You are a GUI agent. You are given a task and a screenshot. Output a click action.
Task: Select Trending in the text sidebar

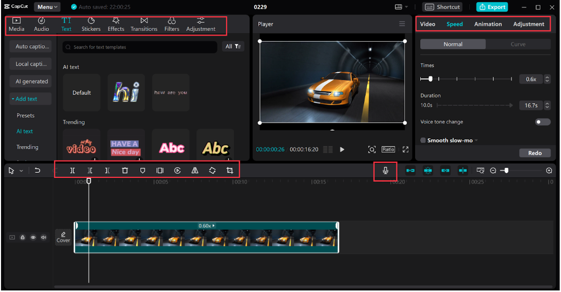click(27, 147)
